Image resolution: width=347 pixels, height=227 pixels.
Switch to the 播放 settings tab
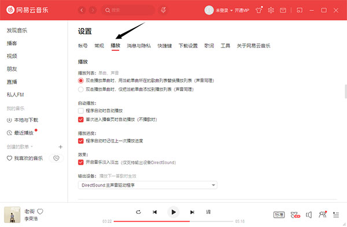pos(115,46)
